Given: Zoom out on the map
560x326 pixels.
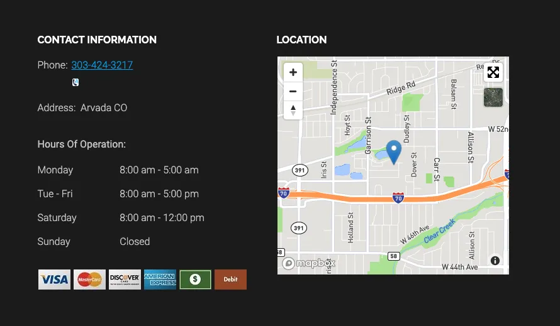Looking at the screenshot, I should pyautogui.click(x=293, y=91).
